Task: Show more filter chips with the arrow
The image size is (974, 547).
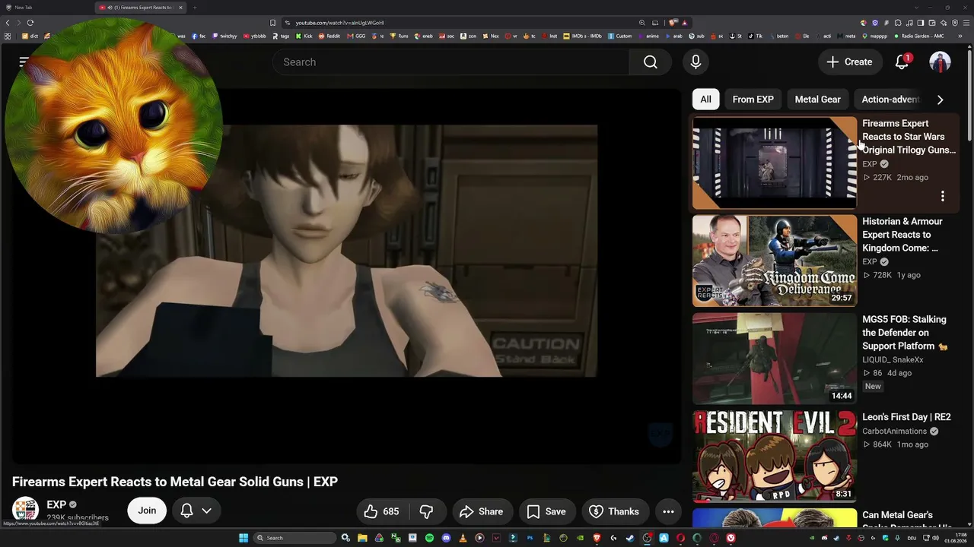Action: point(940,100)
